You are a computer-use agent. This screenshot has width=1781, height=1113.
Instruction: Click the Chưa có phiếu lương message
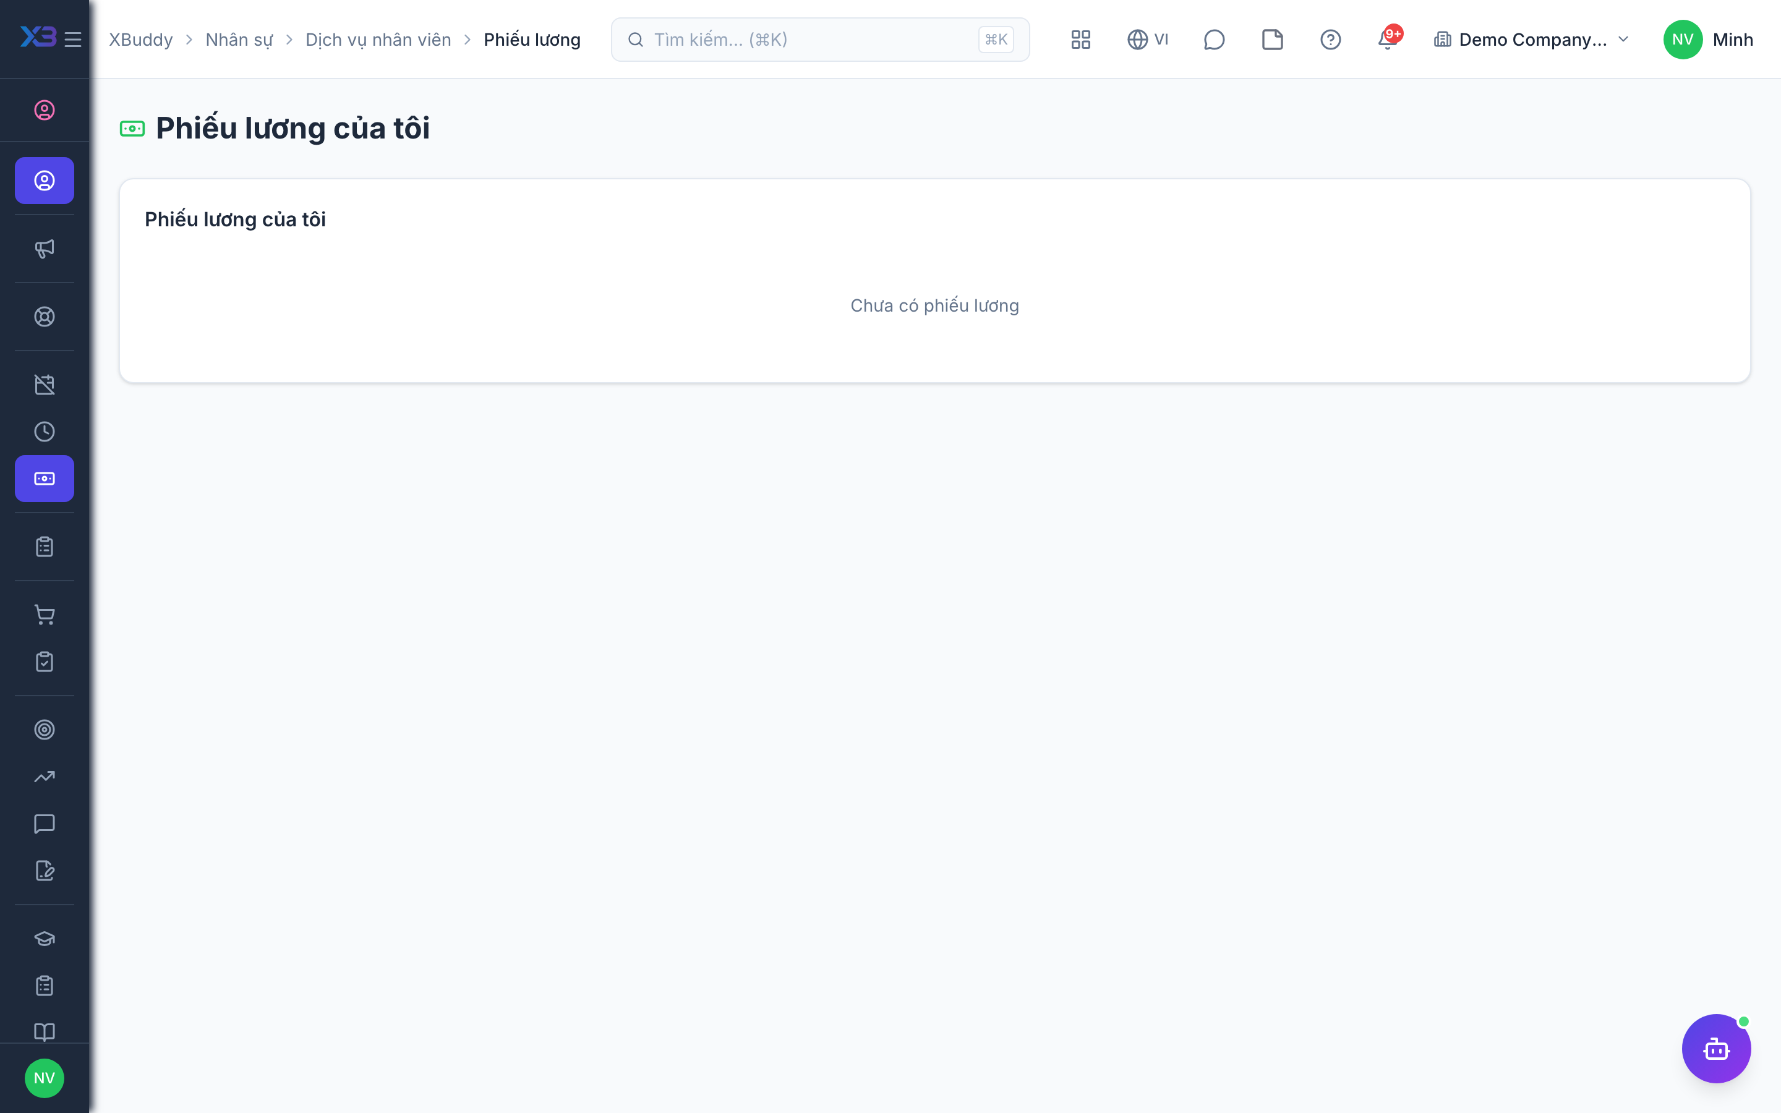(x=934, y=305)
